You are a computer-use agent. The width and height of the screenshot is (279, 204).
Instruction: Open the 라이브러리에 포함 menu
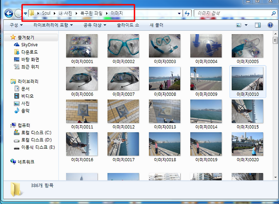tap(53, 25)
